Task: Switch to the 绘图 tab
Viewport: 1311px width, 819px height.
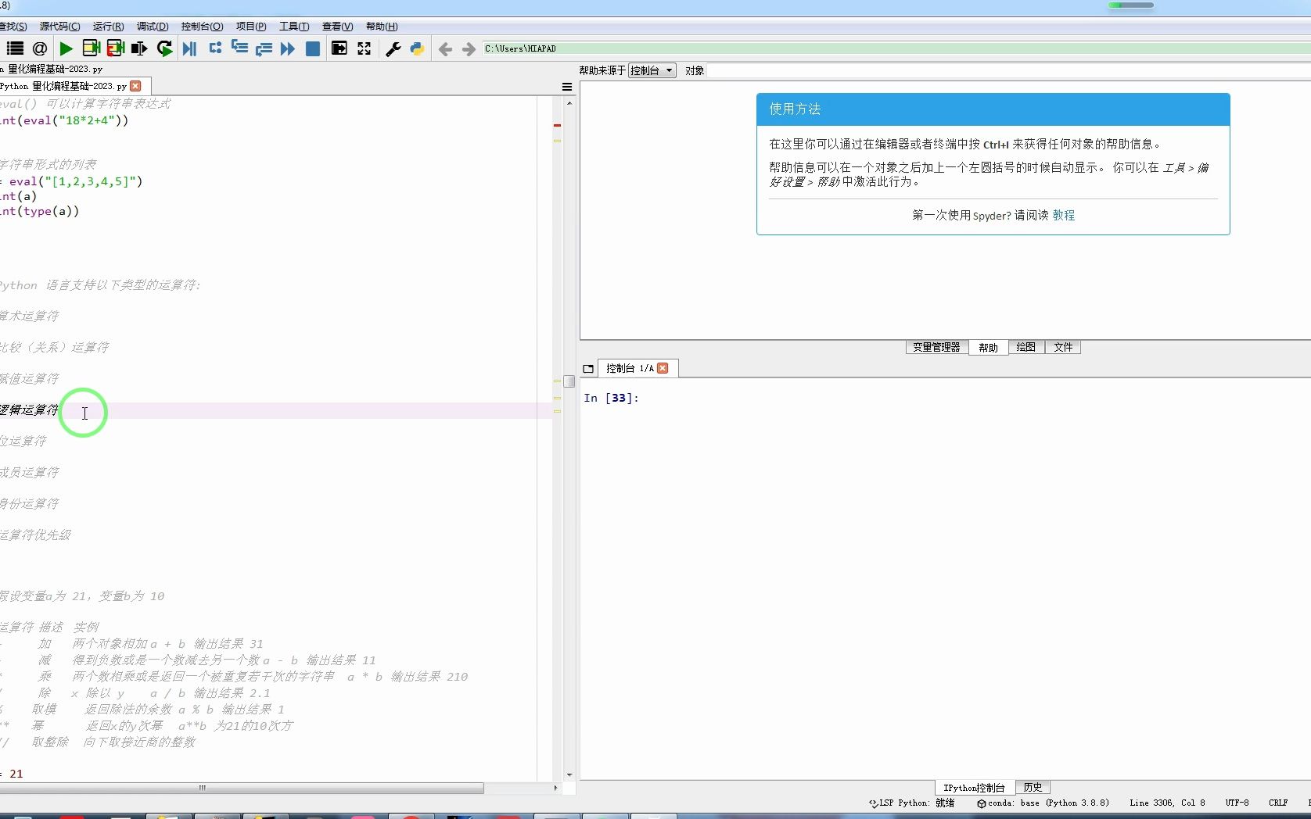Action: (x=1025, y=347)
